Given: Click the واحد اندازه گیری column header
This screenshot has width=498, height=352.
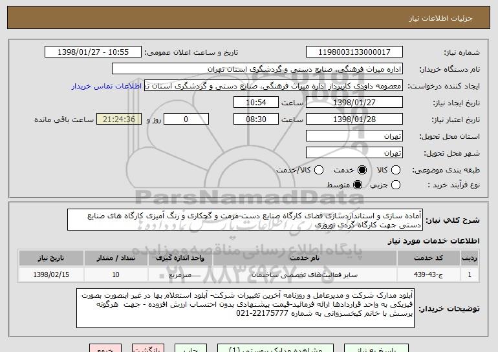Looking at the screenshot, I should click(180, 258).
